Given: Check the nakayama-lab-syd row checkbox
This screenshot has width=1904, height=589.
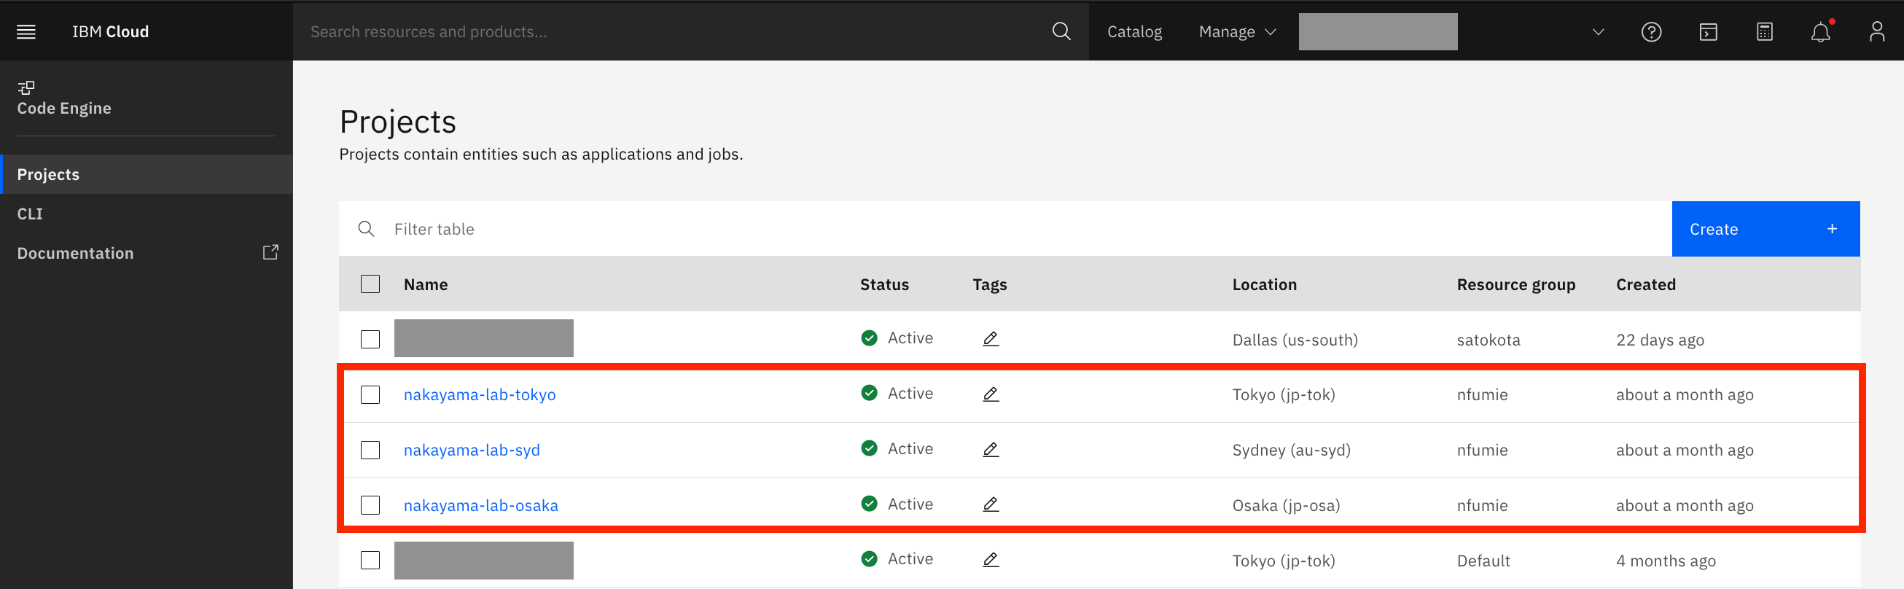Looking at the screenshot, I should click(x=370, y=450).
